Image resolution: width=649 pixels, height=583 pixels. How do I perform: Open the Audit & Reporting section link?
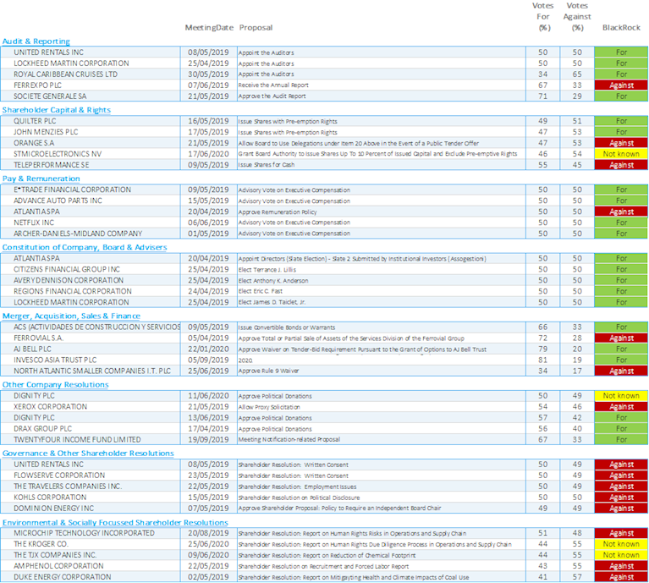click(x=36, y=41)
